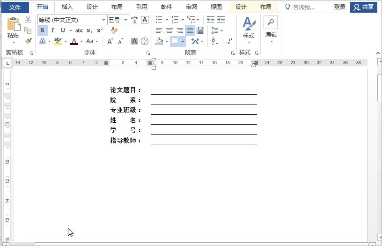Image resolution: width=382 pixels, height=246 pixels.
Task: Switch to the 插入 tab
Action: click(x=67, y=7)
